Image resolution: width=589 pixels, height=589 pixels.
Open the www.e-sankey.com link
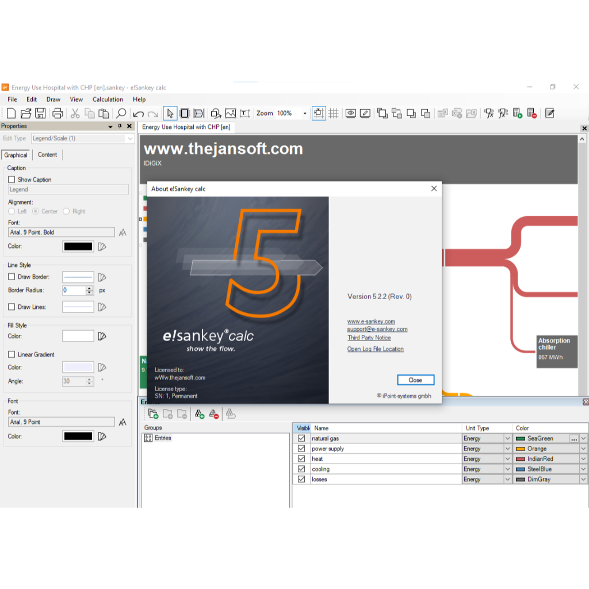pyautogui.click(x=371, y=321)
